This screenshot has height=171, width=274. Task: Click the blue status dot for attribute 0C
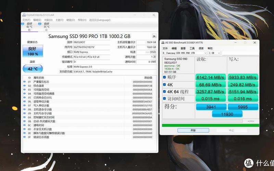pos(24,125)
